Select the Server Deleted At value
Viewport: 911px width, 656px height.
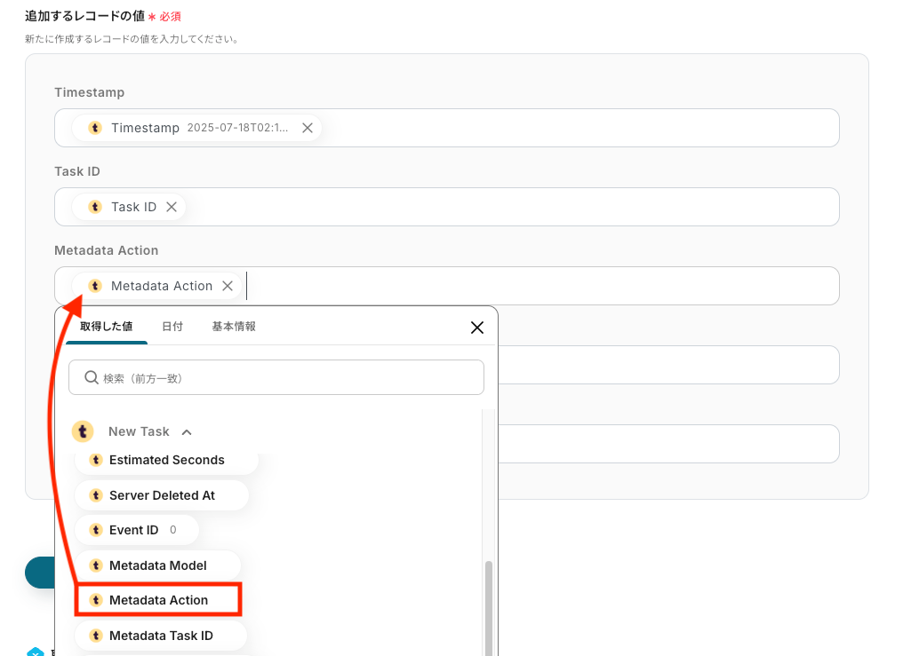[x=162, y=495]
